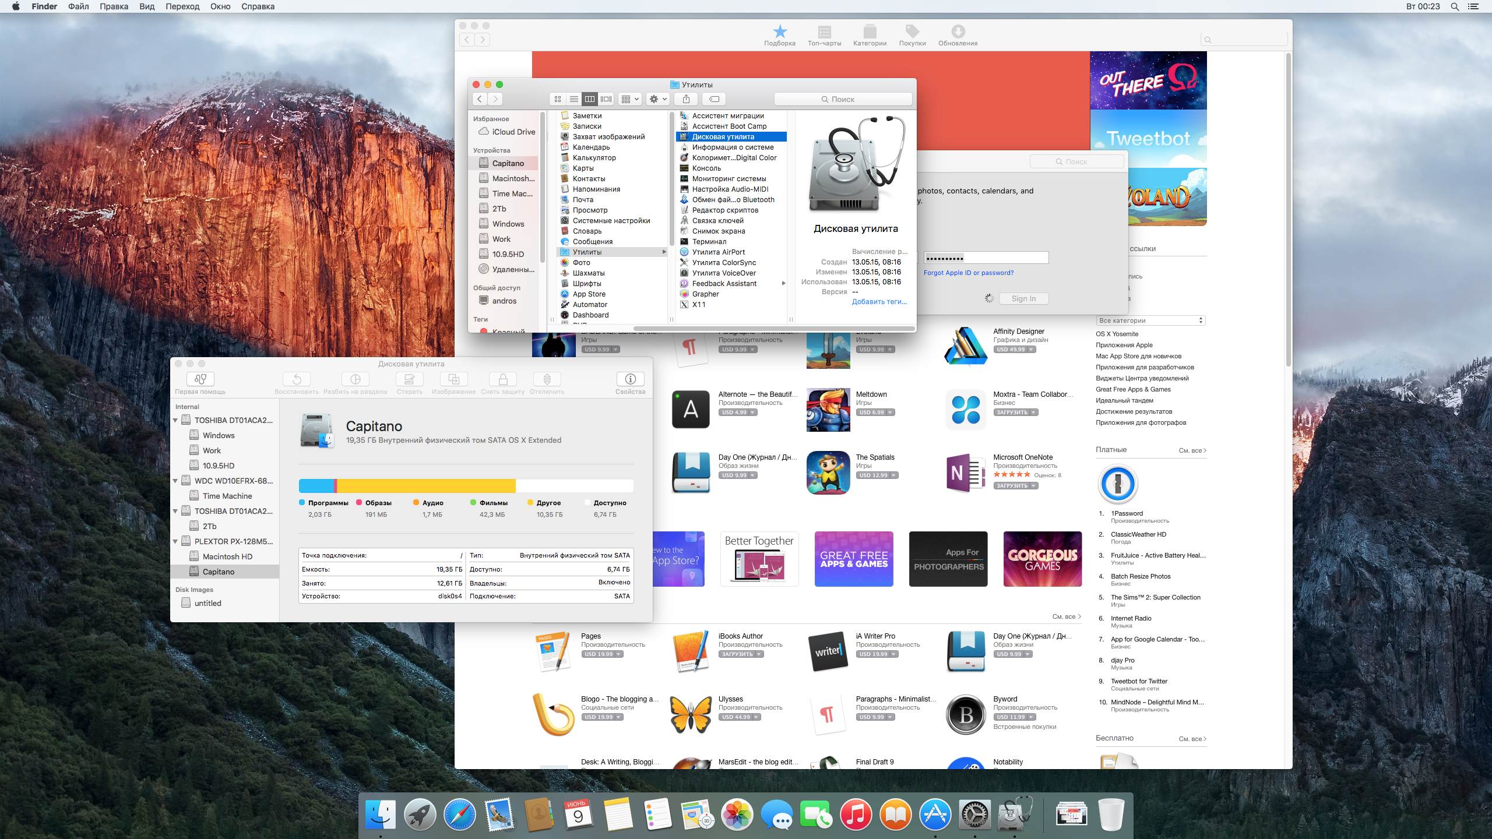Click Forgot Apple ID or password link

click(968, 273)
